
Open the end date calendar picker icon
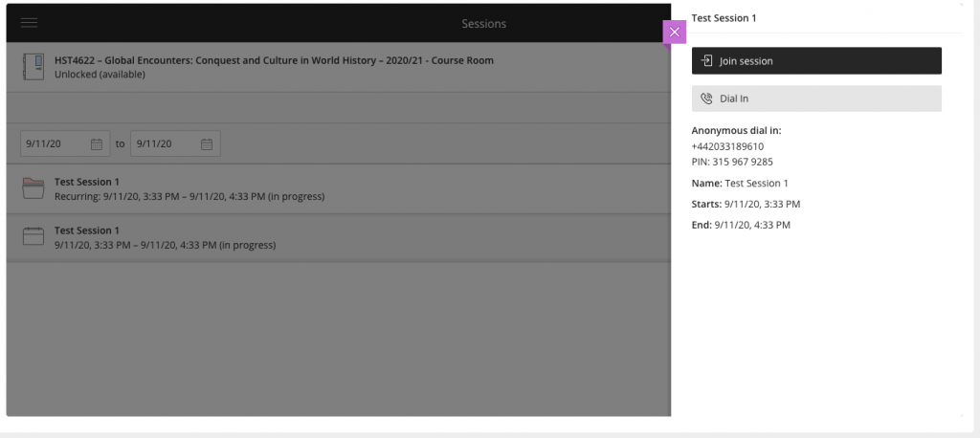pyautogui.click(x=207, y=144)
